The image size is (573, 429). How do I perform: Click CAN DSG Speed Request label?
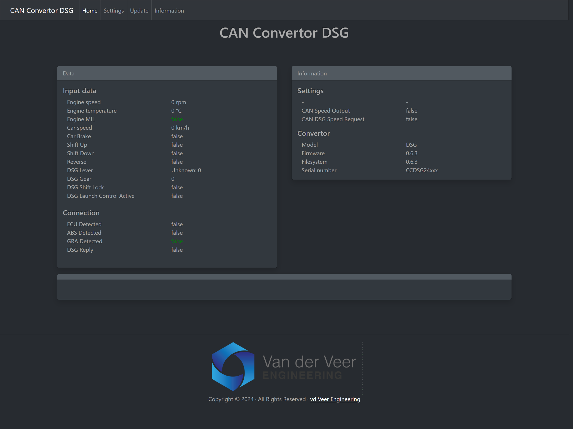333,119
